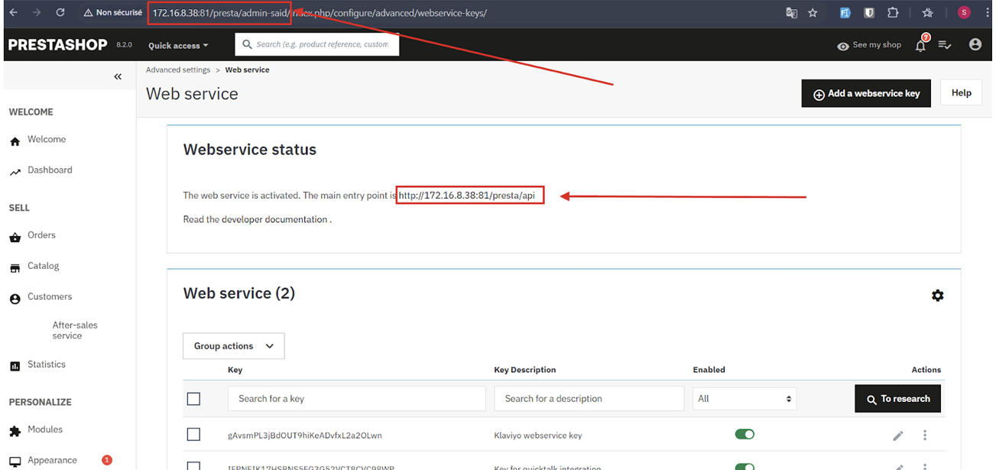
Task: Click the Klaviyo webservice key description
Action: point(538,436)
